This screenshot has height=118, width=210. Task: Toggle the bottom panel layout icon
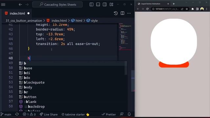click(x=98, y=5)
